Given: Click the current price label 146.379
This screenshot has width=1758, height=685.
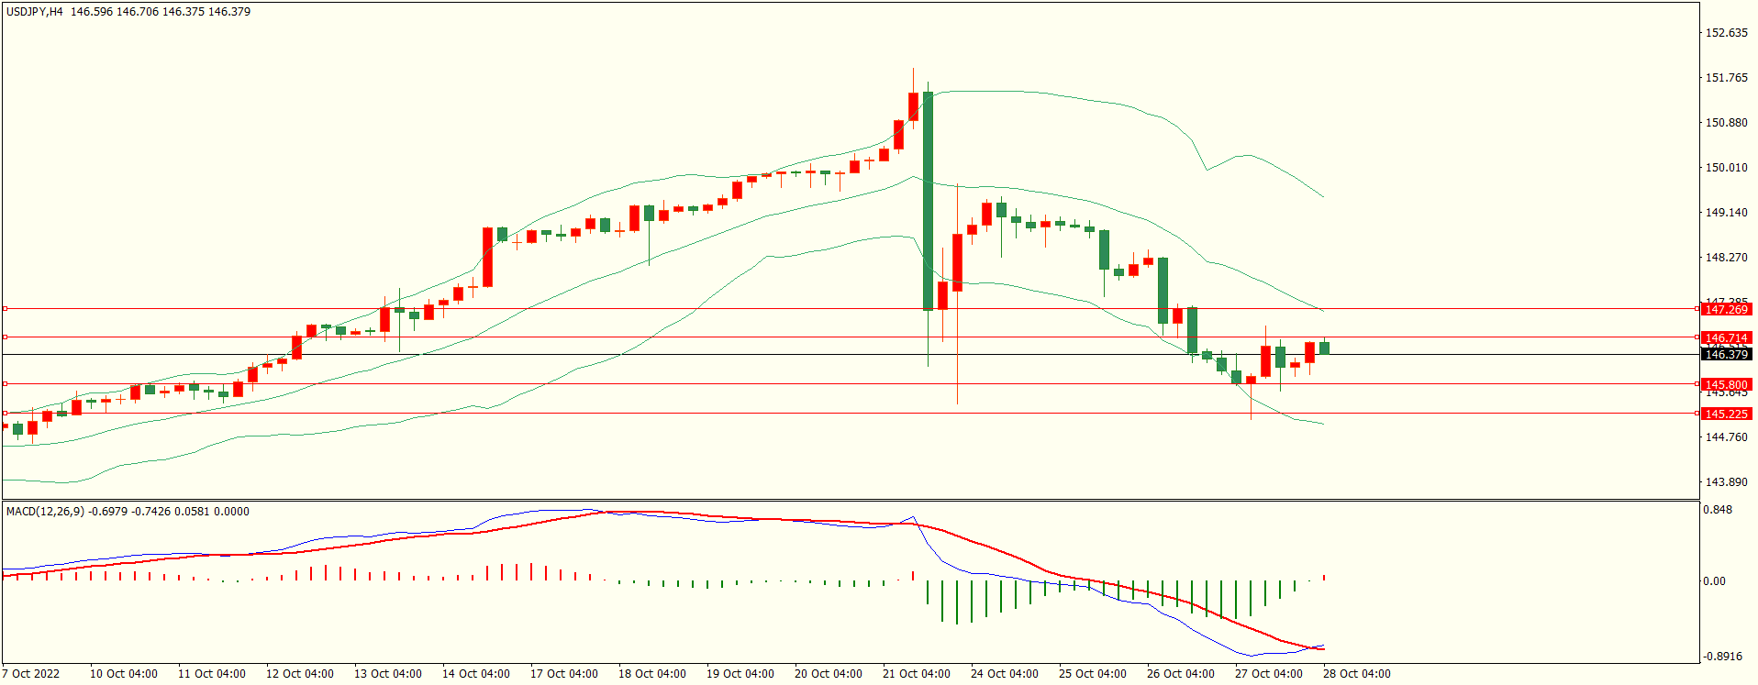Looking at the screenshot, I should [1725, 355].
